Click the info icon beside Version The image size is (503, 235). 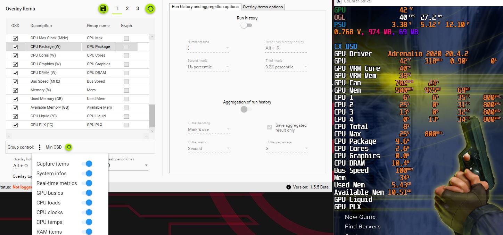click(289, 187)
